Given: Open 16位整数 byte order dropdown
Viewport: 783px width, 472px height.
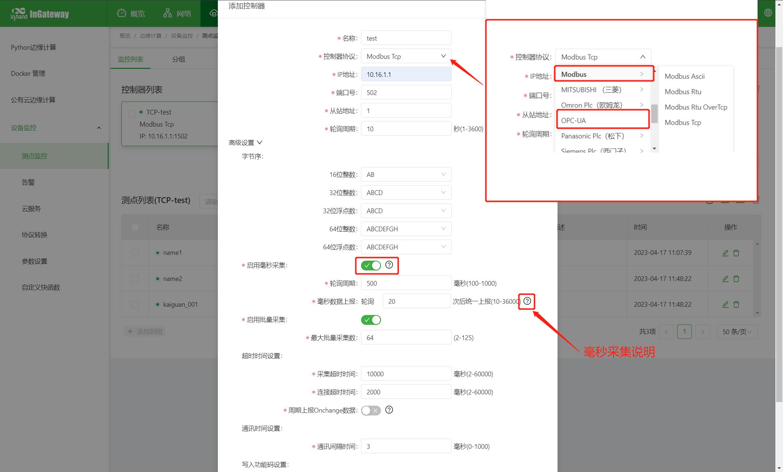Looking at the screenshot, I should (x=406, y=174).
